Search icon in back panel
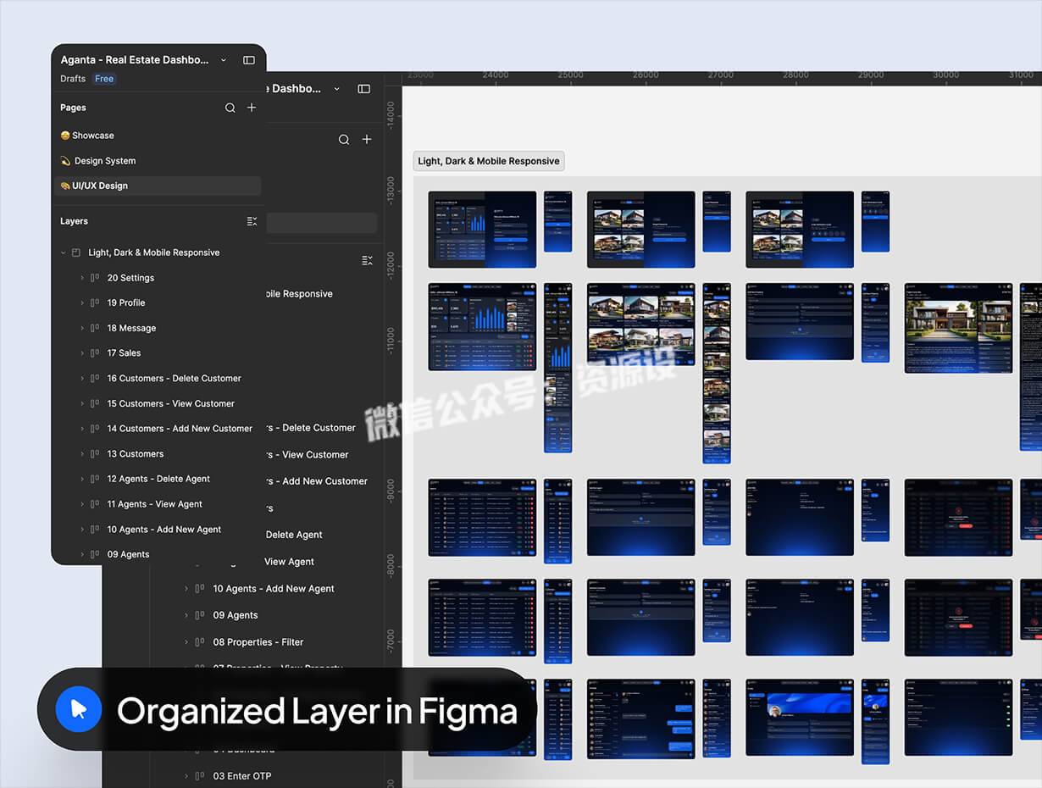Screen dimensions: 1042x788 click(344, 140)
